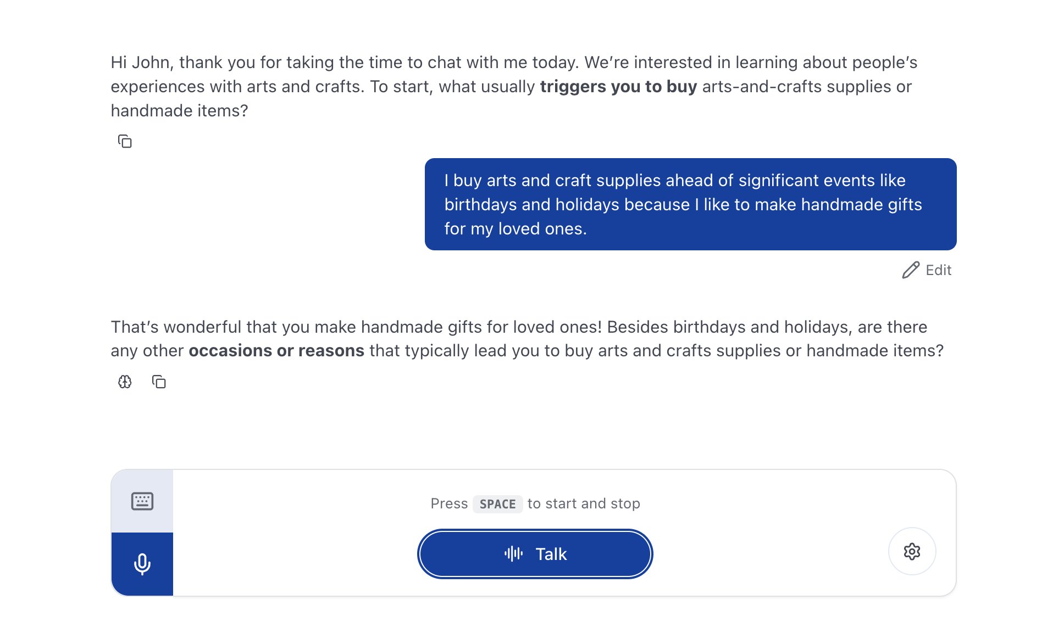Click the "to start and stop" hint text
This screenshot has width=1064, height=633.
point(584,504)
